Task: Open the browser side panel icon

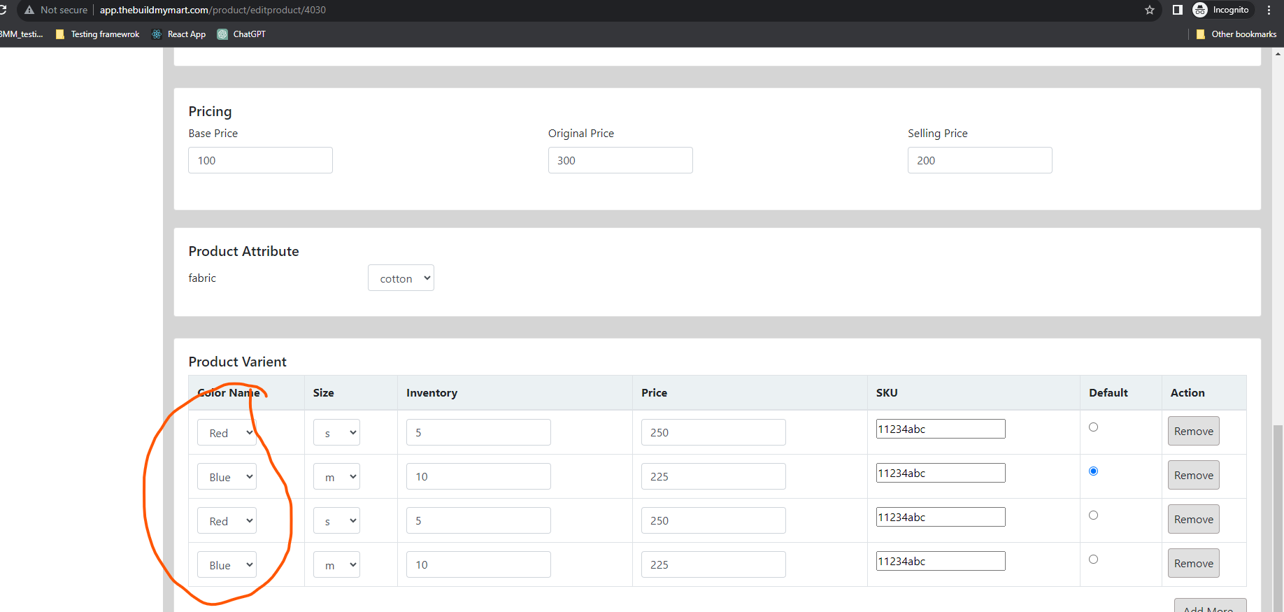Action: [x=1178, y=10]
